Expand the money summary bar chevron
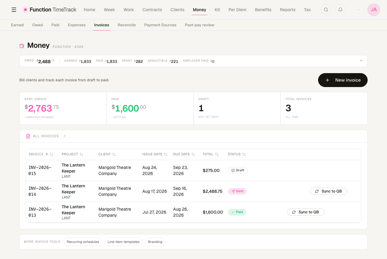 pos(361,60)
